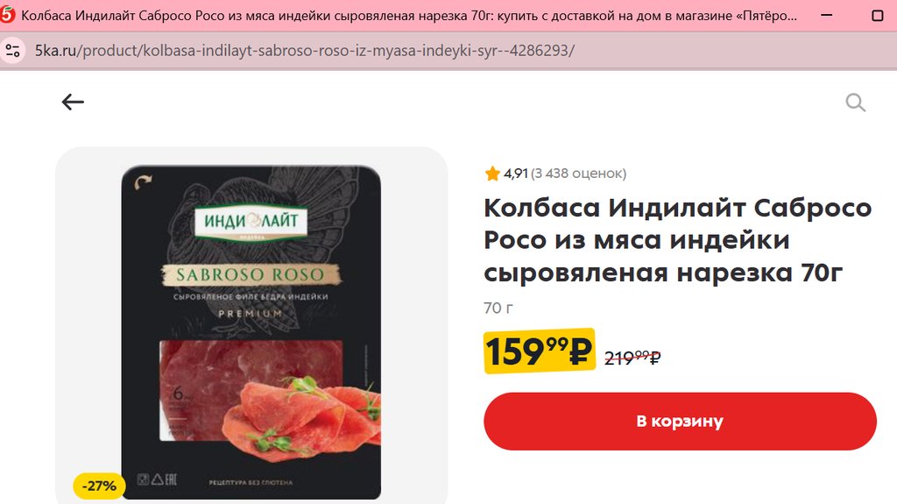
Task: Click the Pyaterochka favicon in title bar
Action: [x=7, y=15]
